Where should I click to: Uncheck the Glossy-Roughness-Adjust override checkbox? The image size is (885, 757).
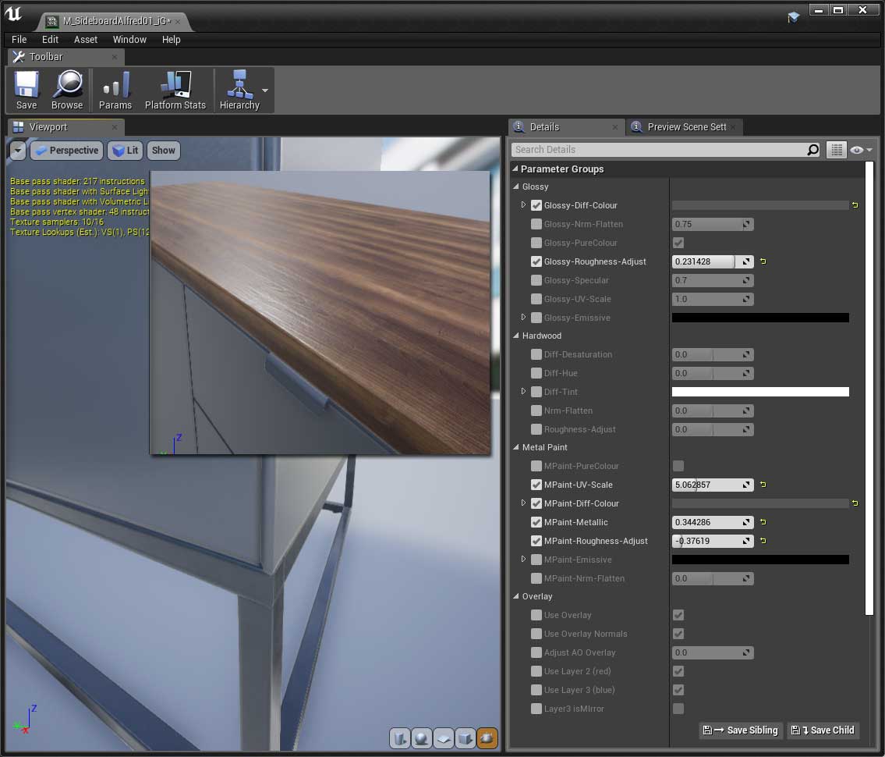click(536, 261)
